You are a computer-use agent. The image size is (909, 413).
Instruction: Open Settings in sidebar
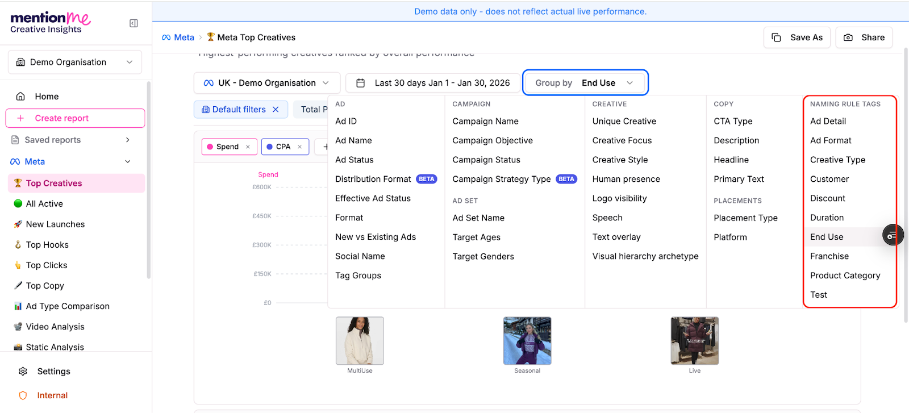53,371
